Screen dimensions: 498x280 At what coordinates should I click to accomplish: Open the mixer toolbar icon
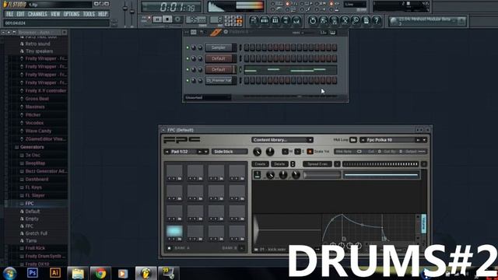pos(296,21)
